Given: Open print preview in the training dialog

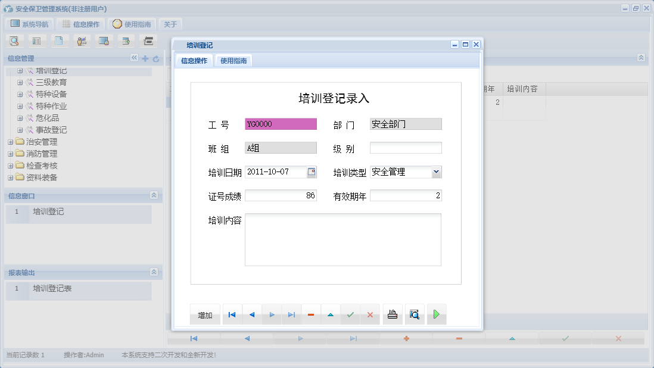Looking at the screenshot, I should coord(415,314).
